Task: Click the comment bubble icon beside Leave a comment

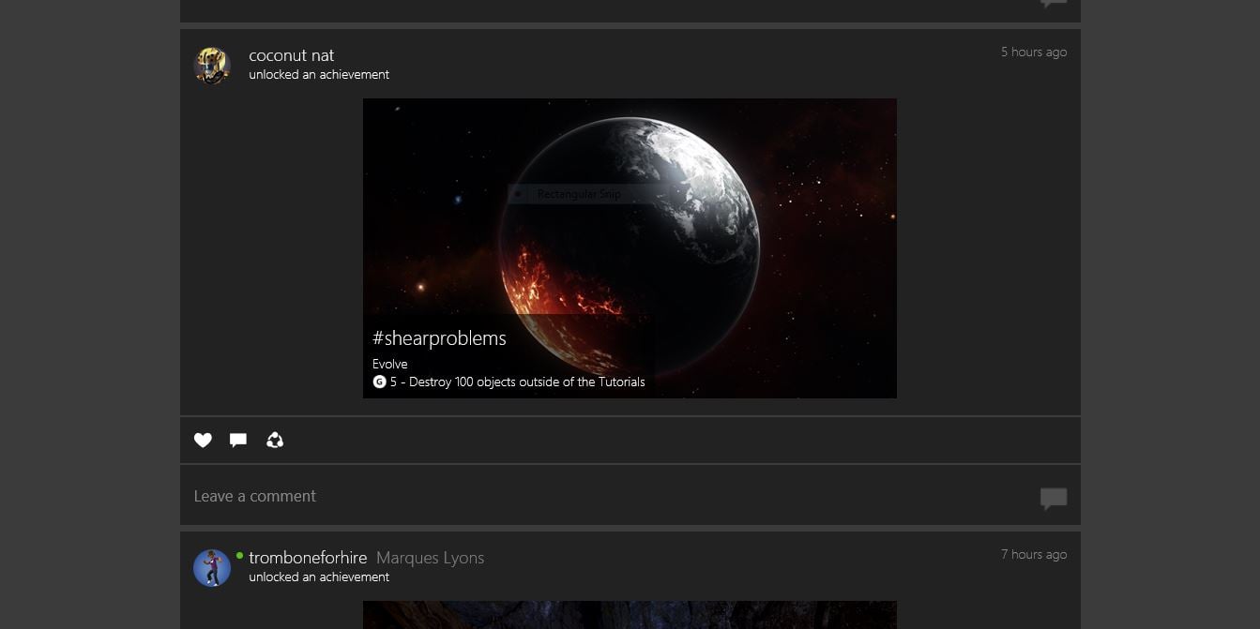Action: click(x=1054, y=499)
